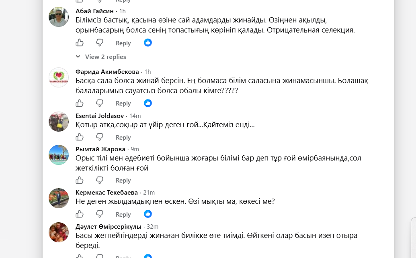Thumbs down Кермекас Текебаева's comment

coord(100,214)
